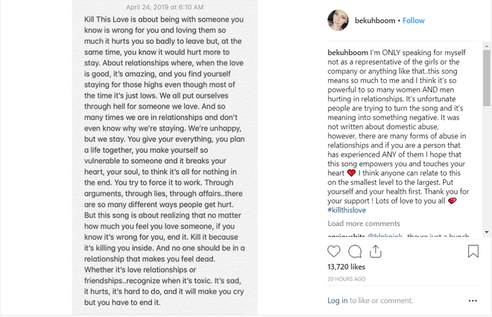Open the bekuhboom username in the header

tap(375, 21)
